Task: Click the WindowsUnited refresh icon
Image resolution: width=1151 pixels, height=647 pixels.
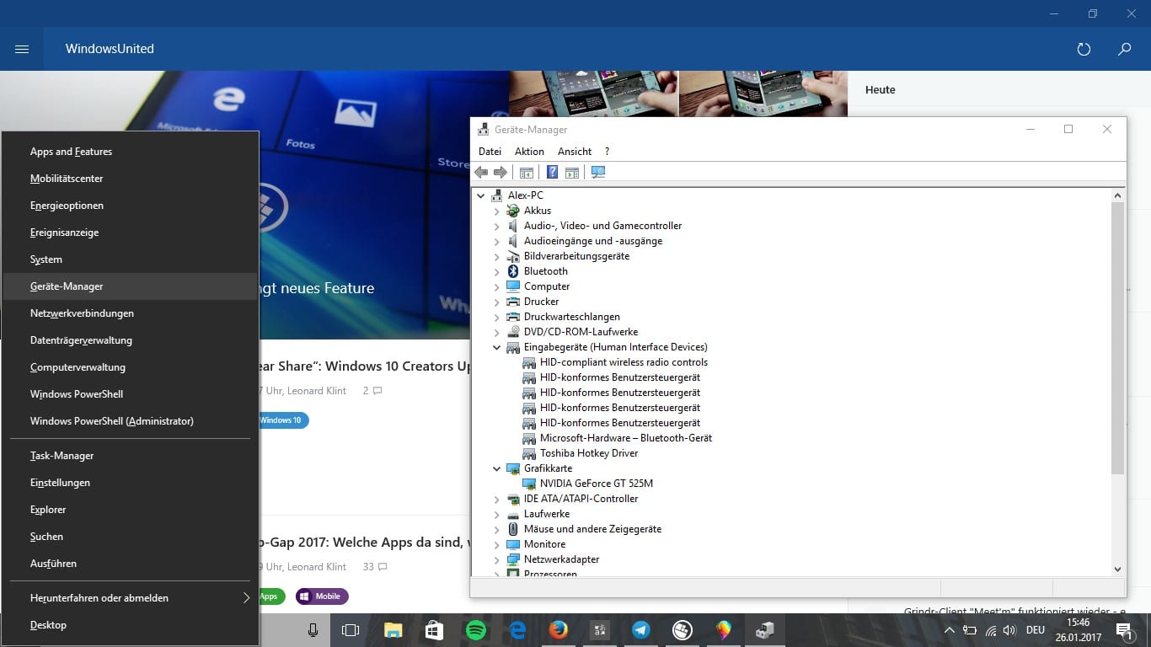Action: [x=1084, y=50]
